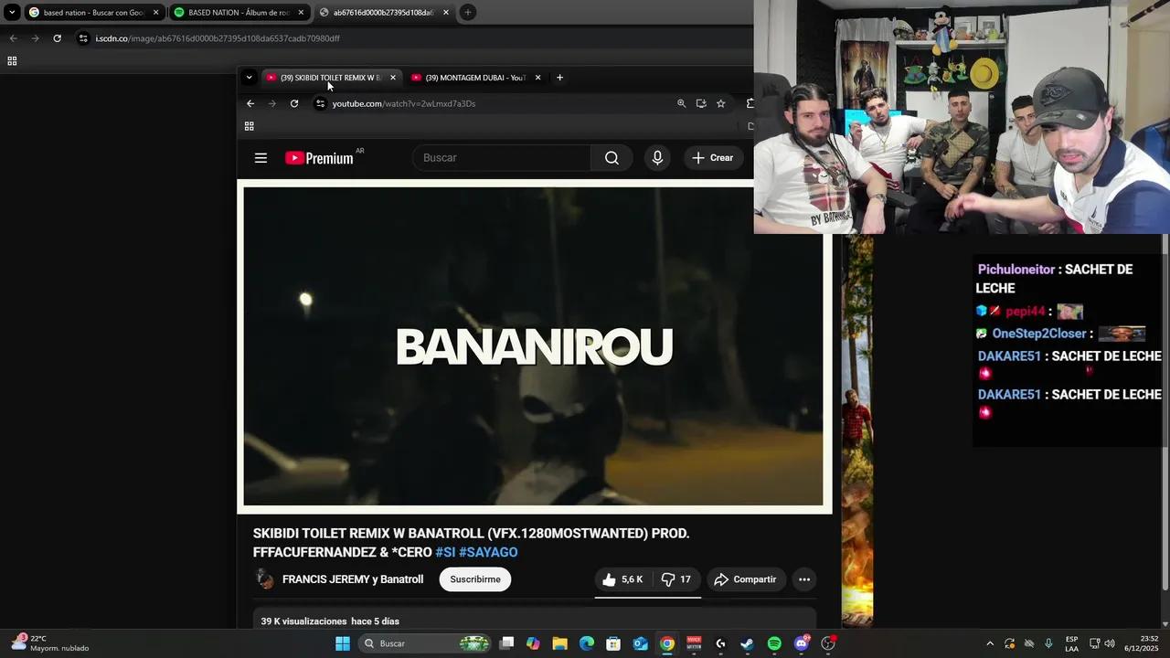Launch Copilot from the taskbar
1170x658 pixels.
pos(533,643)
